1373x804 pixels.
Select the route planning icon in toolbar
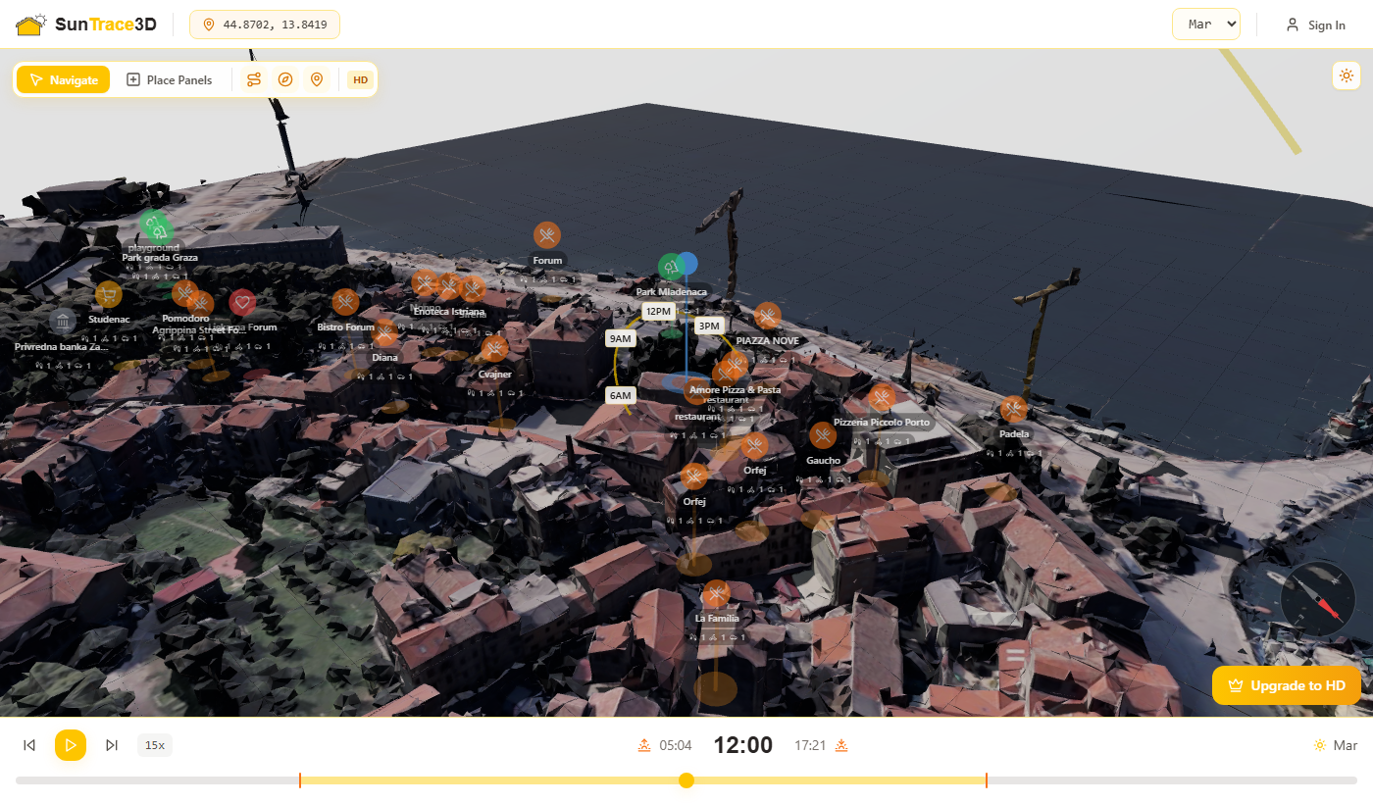point(254,79)
